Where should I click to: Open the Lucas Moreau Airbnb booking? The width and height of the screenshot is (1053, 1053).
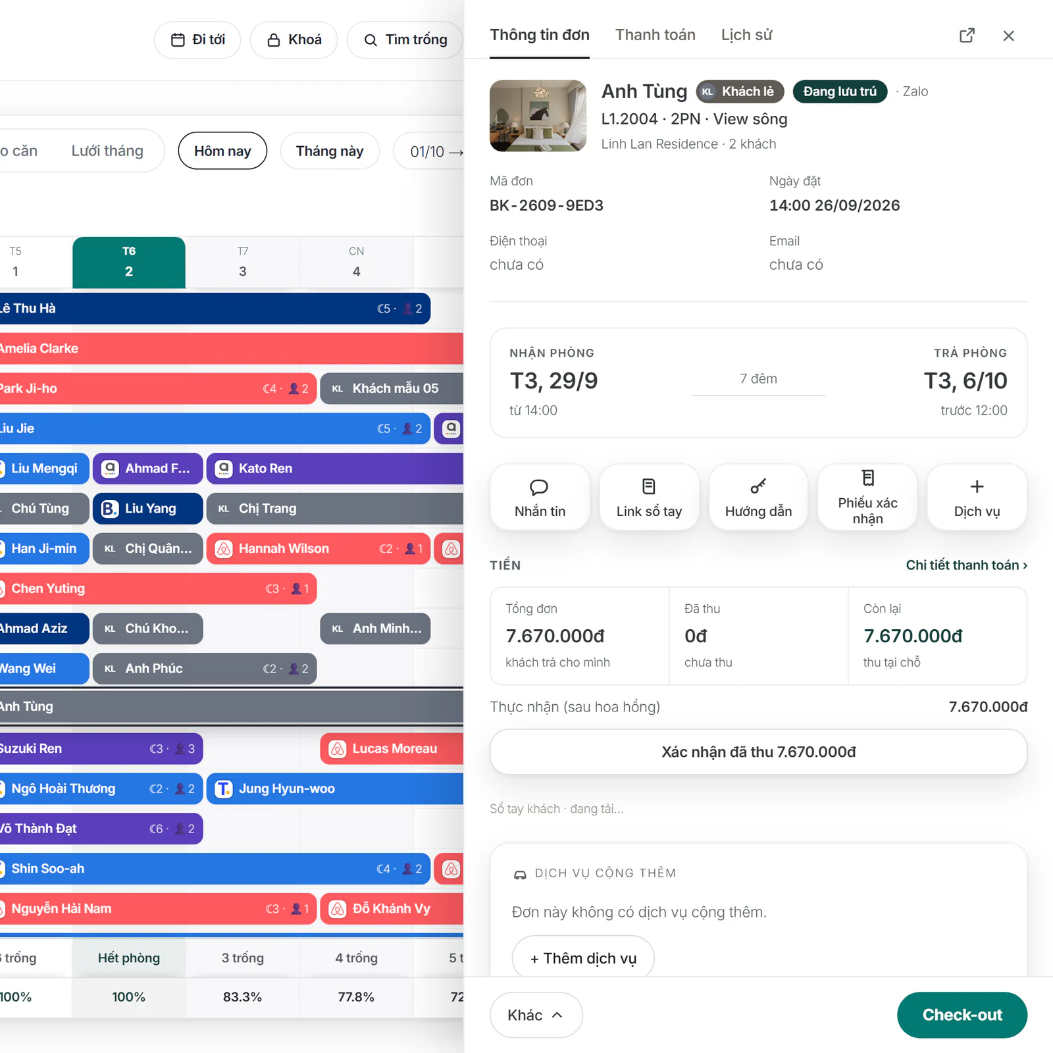pos(392,749)
